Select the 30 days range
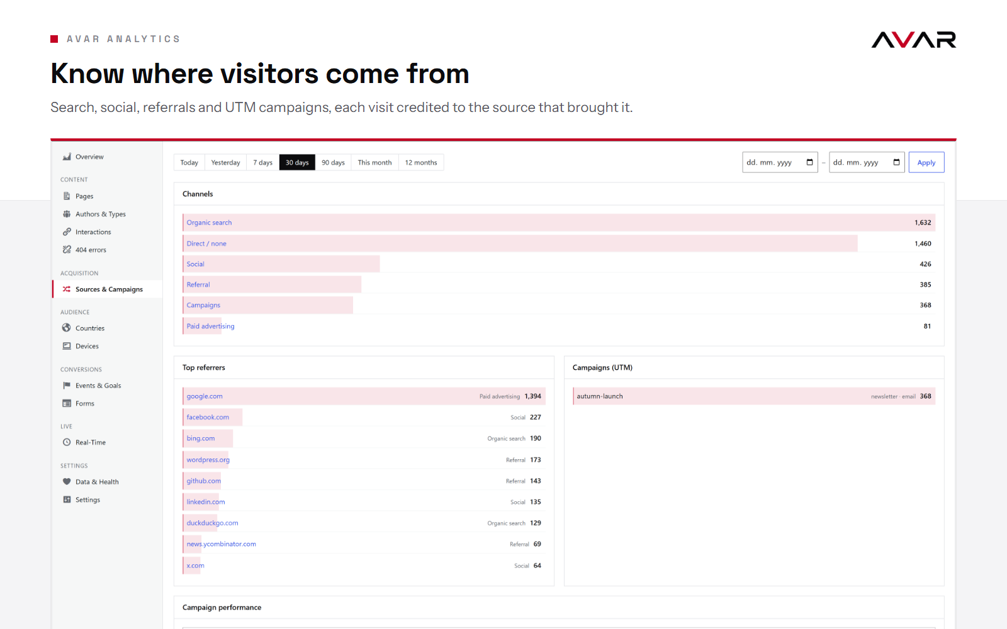1007x629 pixels. pos(297,162)
